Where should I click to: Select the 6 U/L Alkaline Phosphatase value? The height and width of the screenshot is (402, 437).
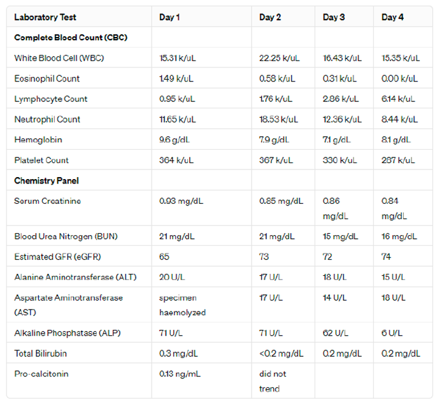(392, 333)
